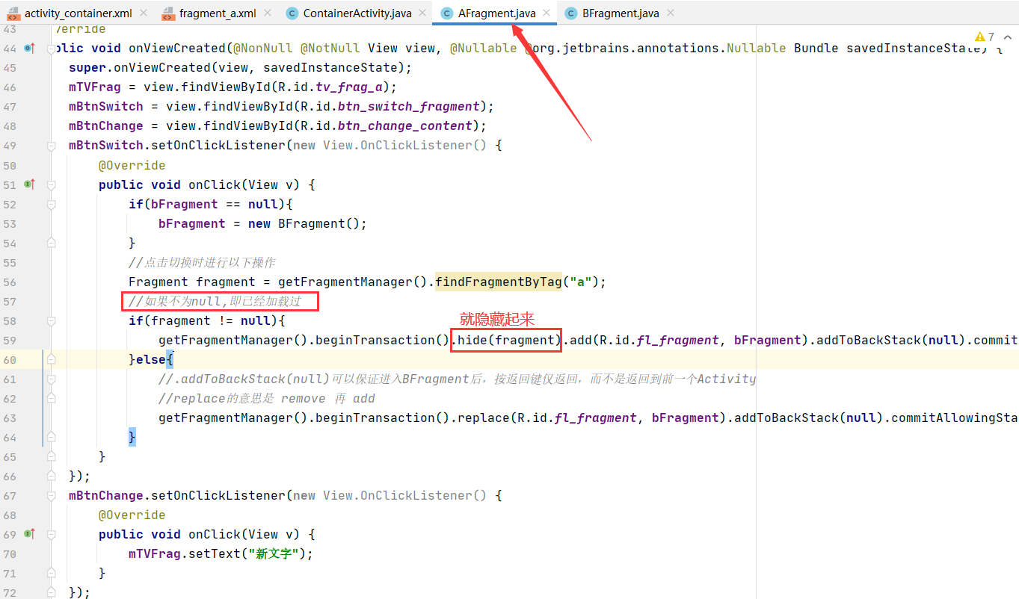Click line number 60 in the gutter
1019x599 pixels.
click(9, 359)
